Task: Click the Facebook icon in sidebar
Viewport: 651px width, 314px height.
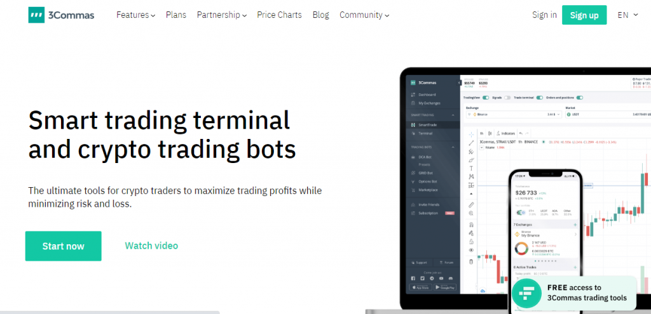Action: [413, 278]
